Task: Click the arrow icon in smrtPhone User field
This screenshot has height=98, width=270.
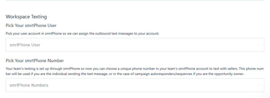Action: (x=259, y=45)
